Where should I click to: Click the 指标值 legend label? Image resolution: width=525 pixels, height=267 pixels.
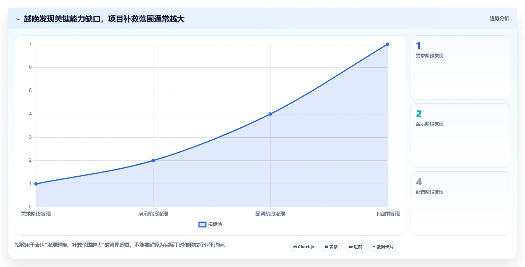tap(215, 224)
